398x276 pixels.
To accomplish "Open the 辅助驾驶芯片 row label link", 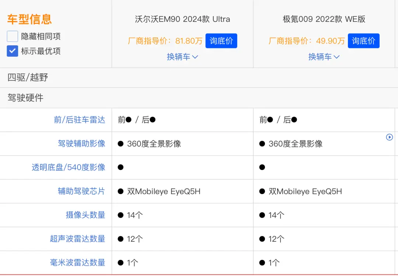I will pos(81,191).
